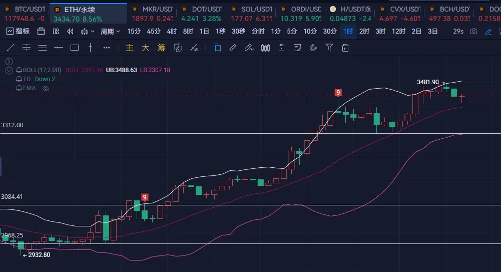Open the BCH/USDT ticker tab

(x=449, y=14)
